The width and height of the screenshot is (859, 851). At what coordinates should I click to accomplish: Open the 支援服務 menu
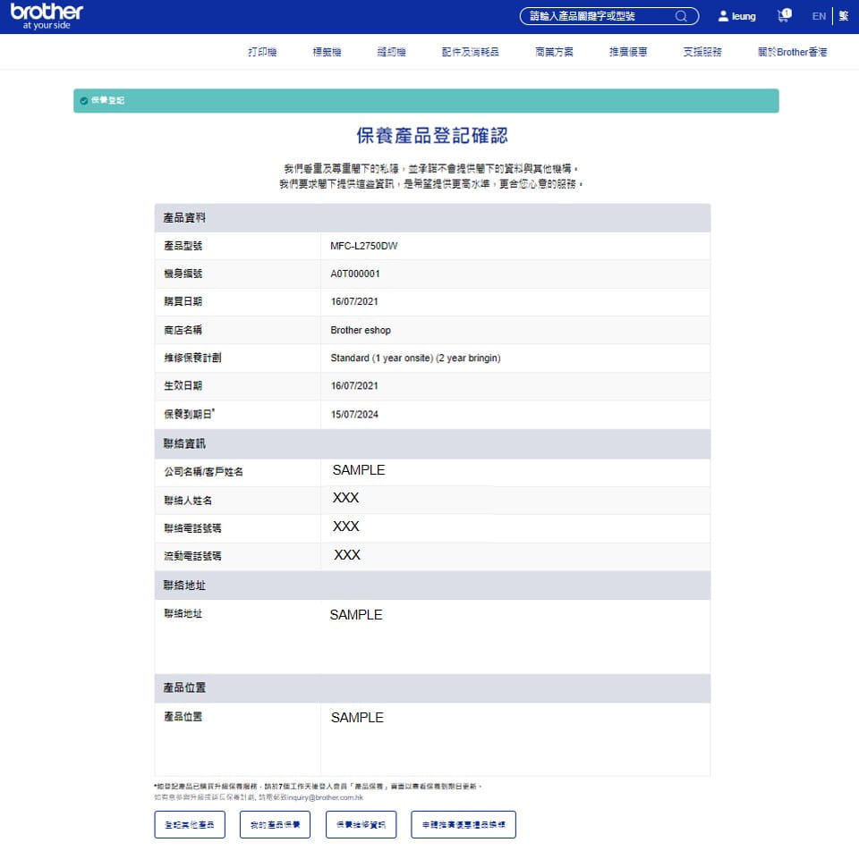pos(702,52)
